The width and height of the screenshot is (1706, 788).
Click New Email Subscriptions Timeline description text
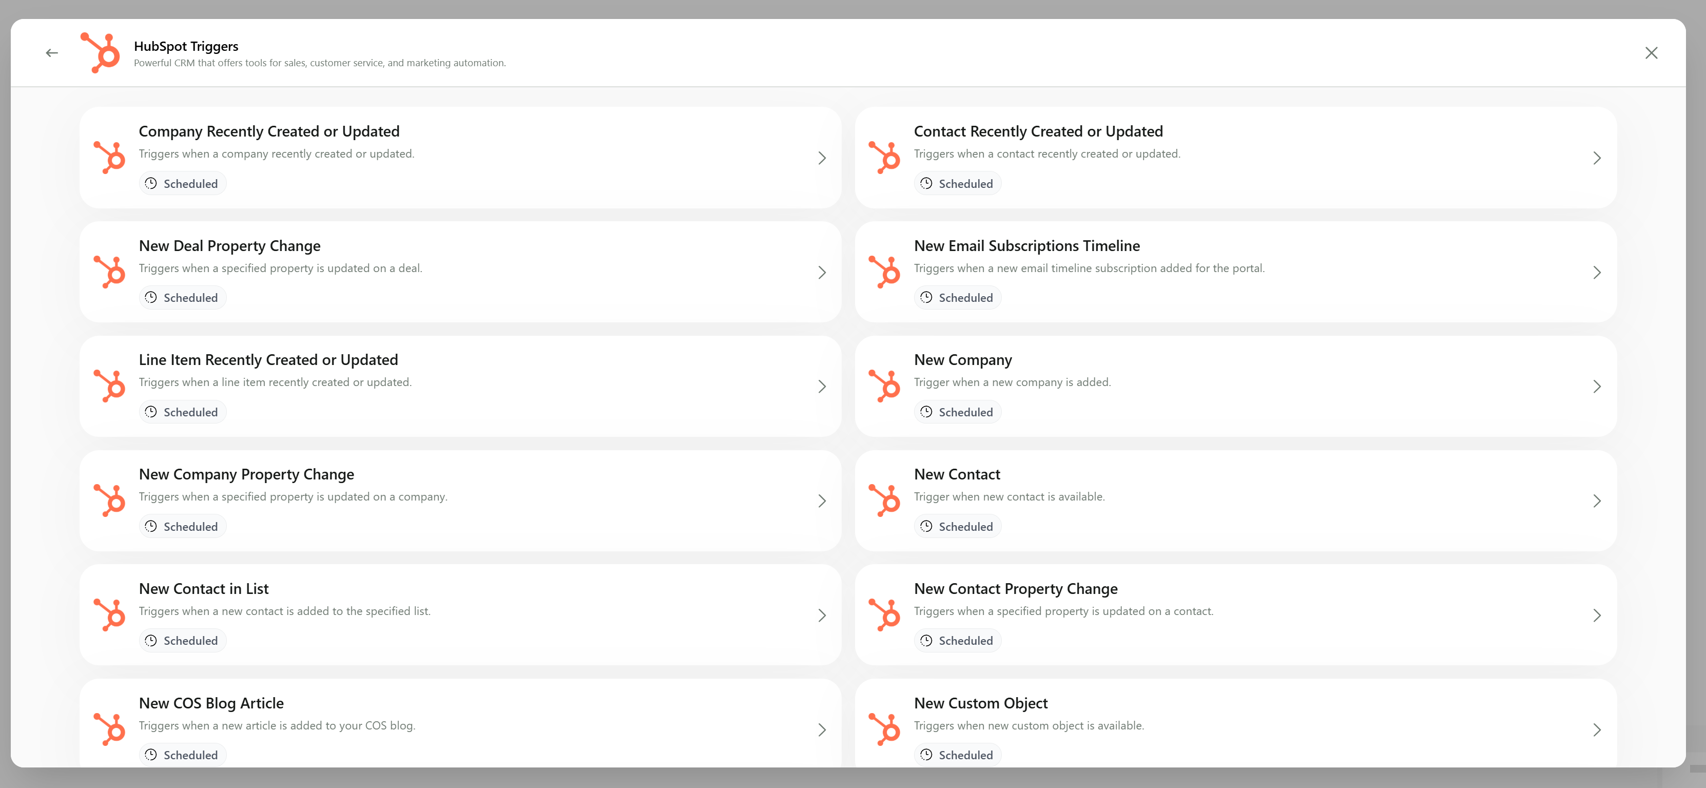point(1089,268)
